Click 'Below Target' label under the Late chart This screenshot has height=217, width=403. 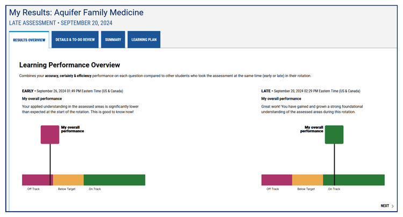306,189
